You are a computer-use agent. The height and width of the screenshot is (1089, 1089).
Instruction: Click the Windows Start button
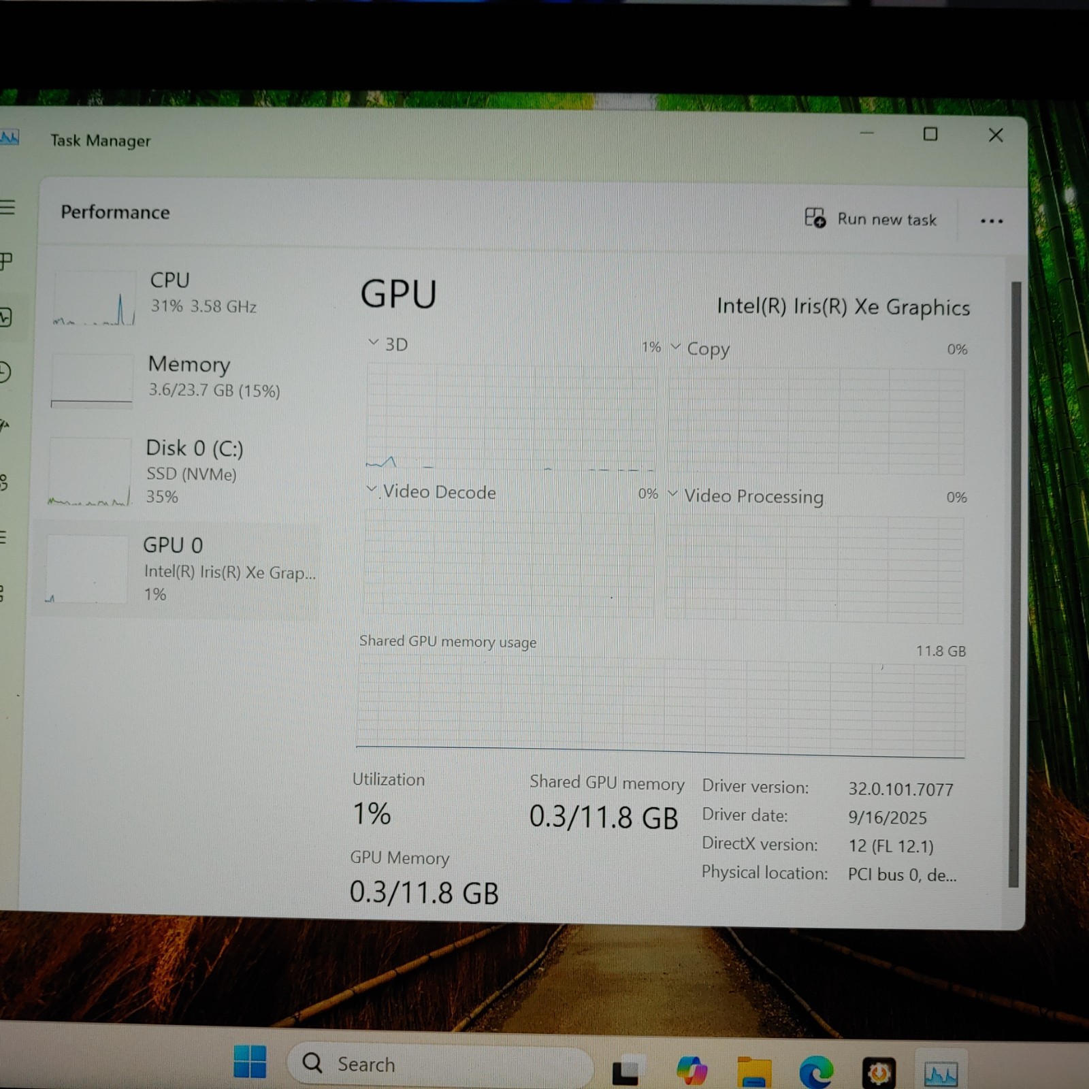(x=250, y=1062)
